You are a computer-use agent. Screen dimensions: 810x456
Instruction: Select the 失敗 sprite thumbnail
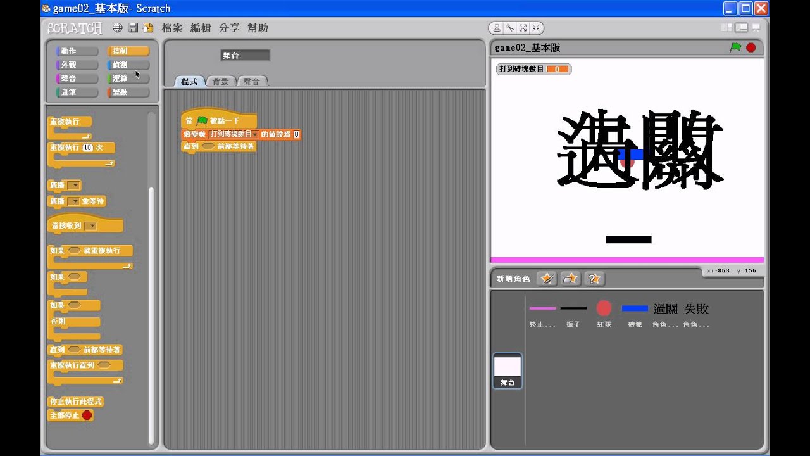[696, 314]
